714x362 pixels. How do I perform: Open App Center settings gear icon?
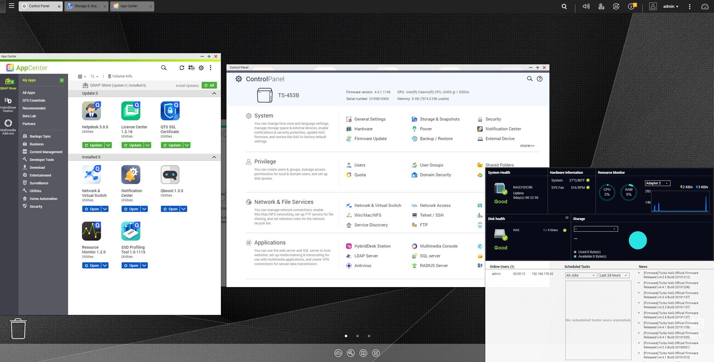201,68
